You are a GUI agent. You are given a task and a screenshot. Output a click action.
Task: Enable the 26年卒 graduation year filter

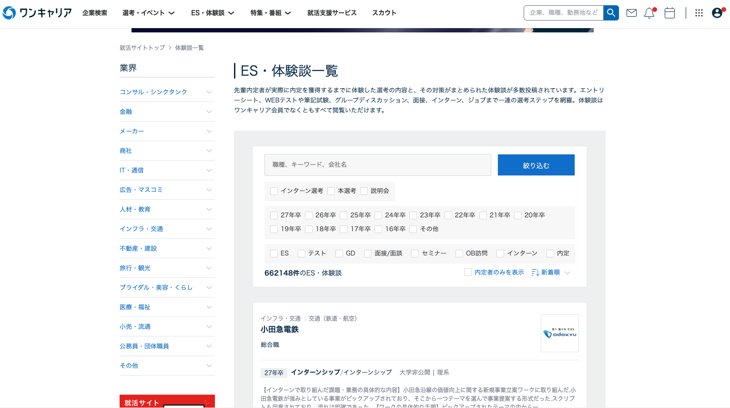309,215
